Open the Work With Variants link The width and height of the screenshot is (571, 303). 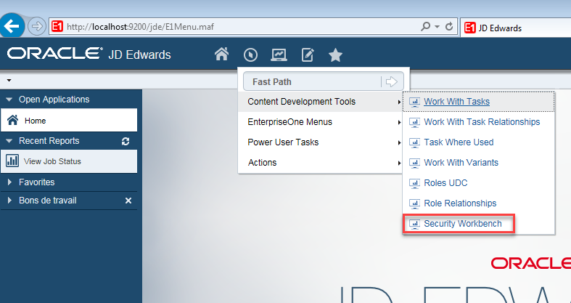[x=461, y=163]
